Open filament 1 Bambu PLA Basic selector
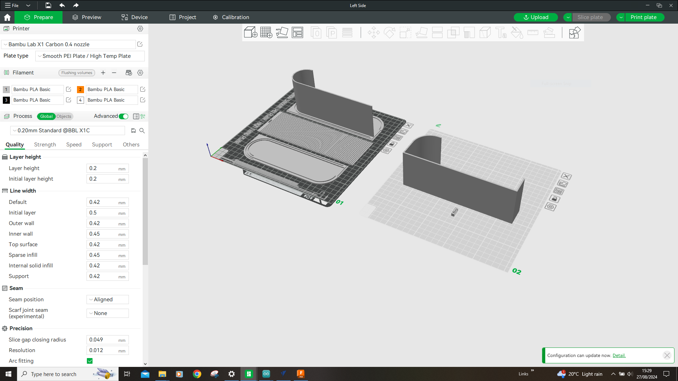678x381 pixels. coord(37,90)
